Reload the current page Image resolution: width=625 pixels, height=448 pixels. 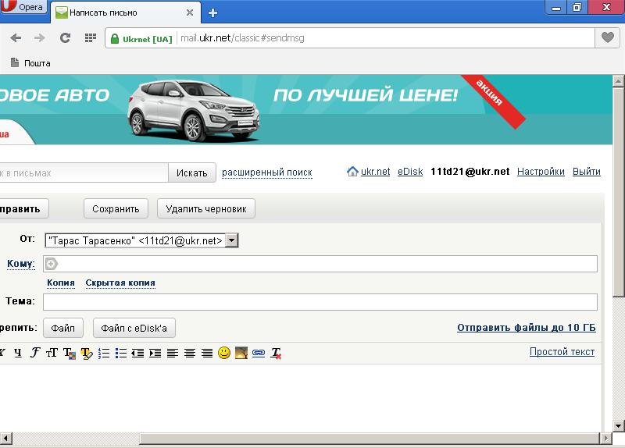[x=65, y=38]
